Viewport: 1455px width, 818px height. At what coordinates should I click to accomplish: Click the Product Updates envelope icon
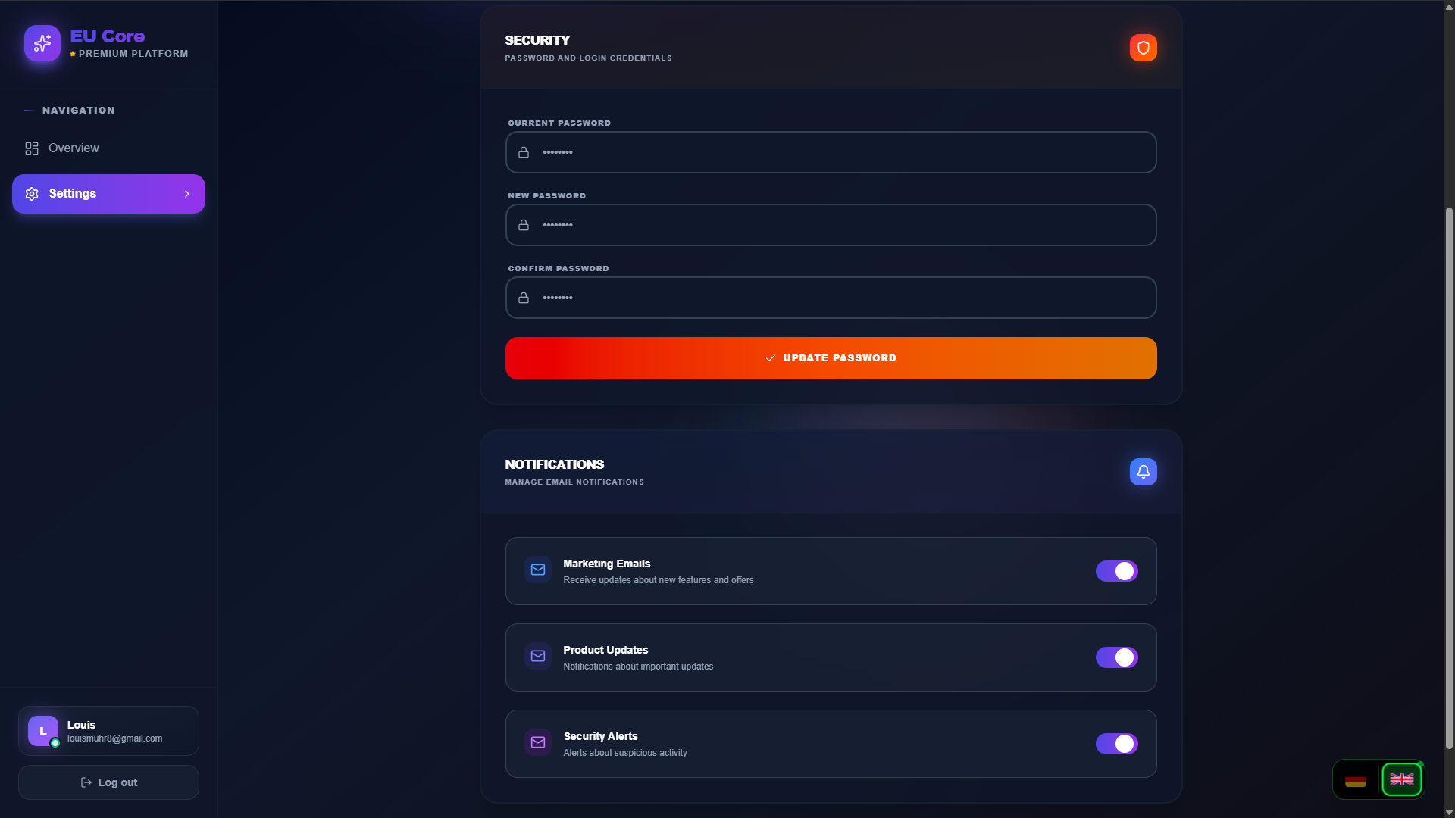pos(538,657)
